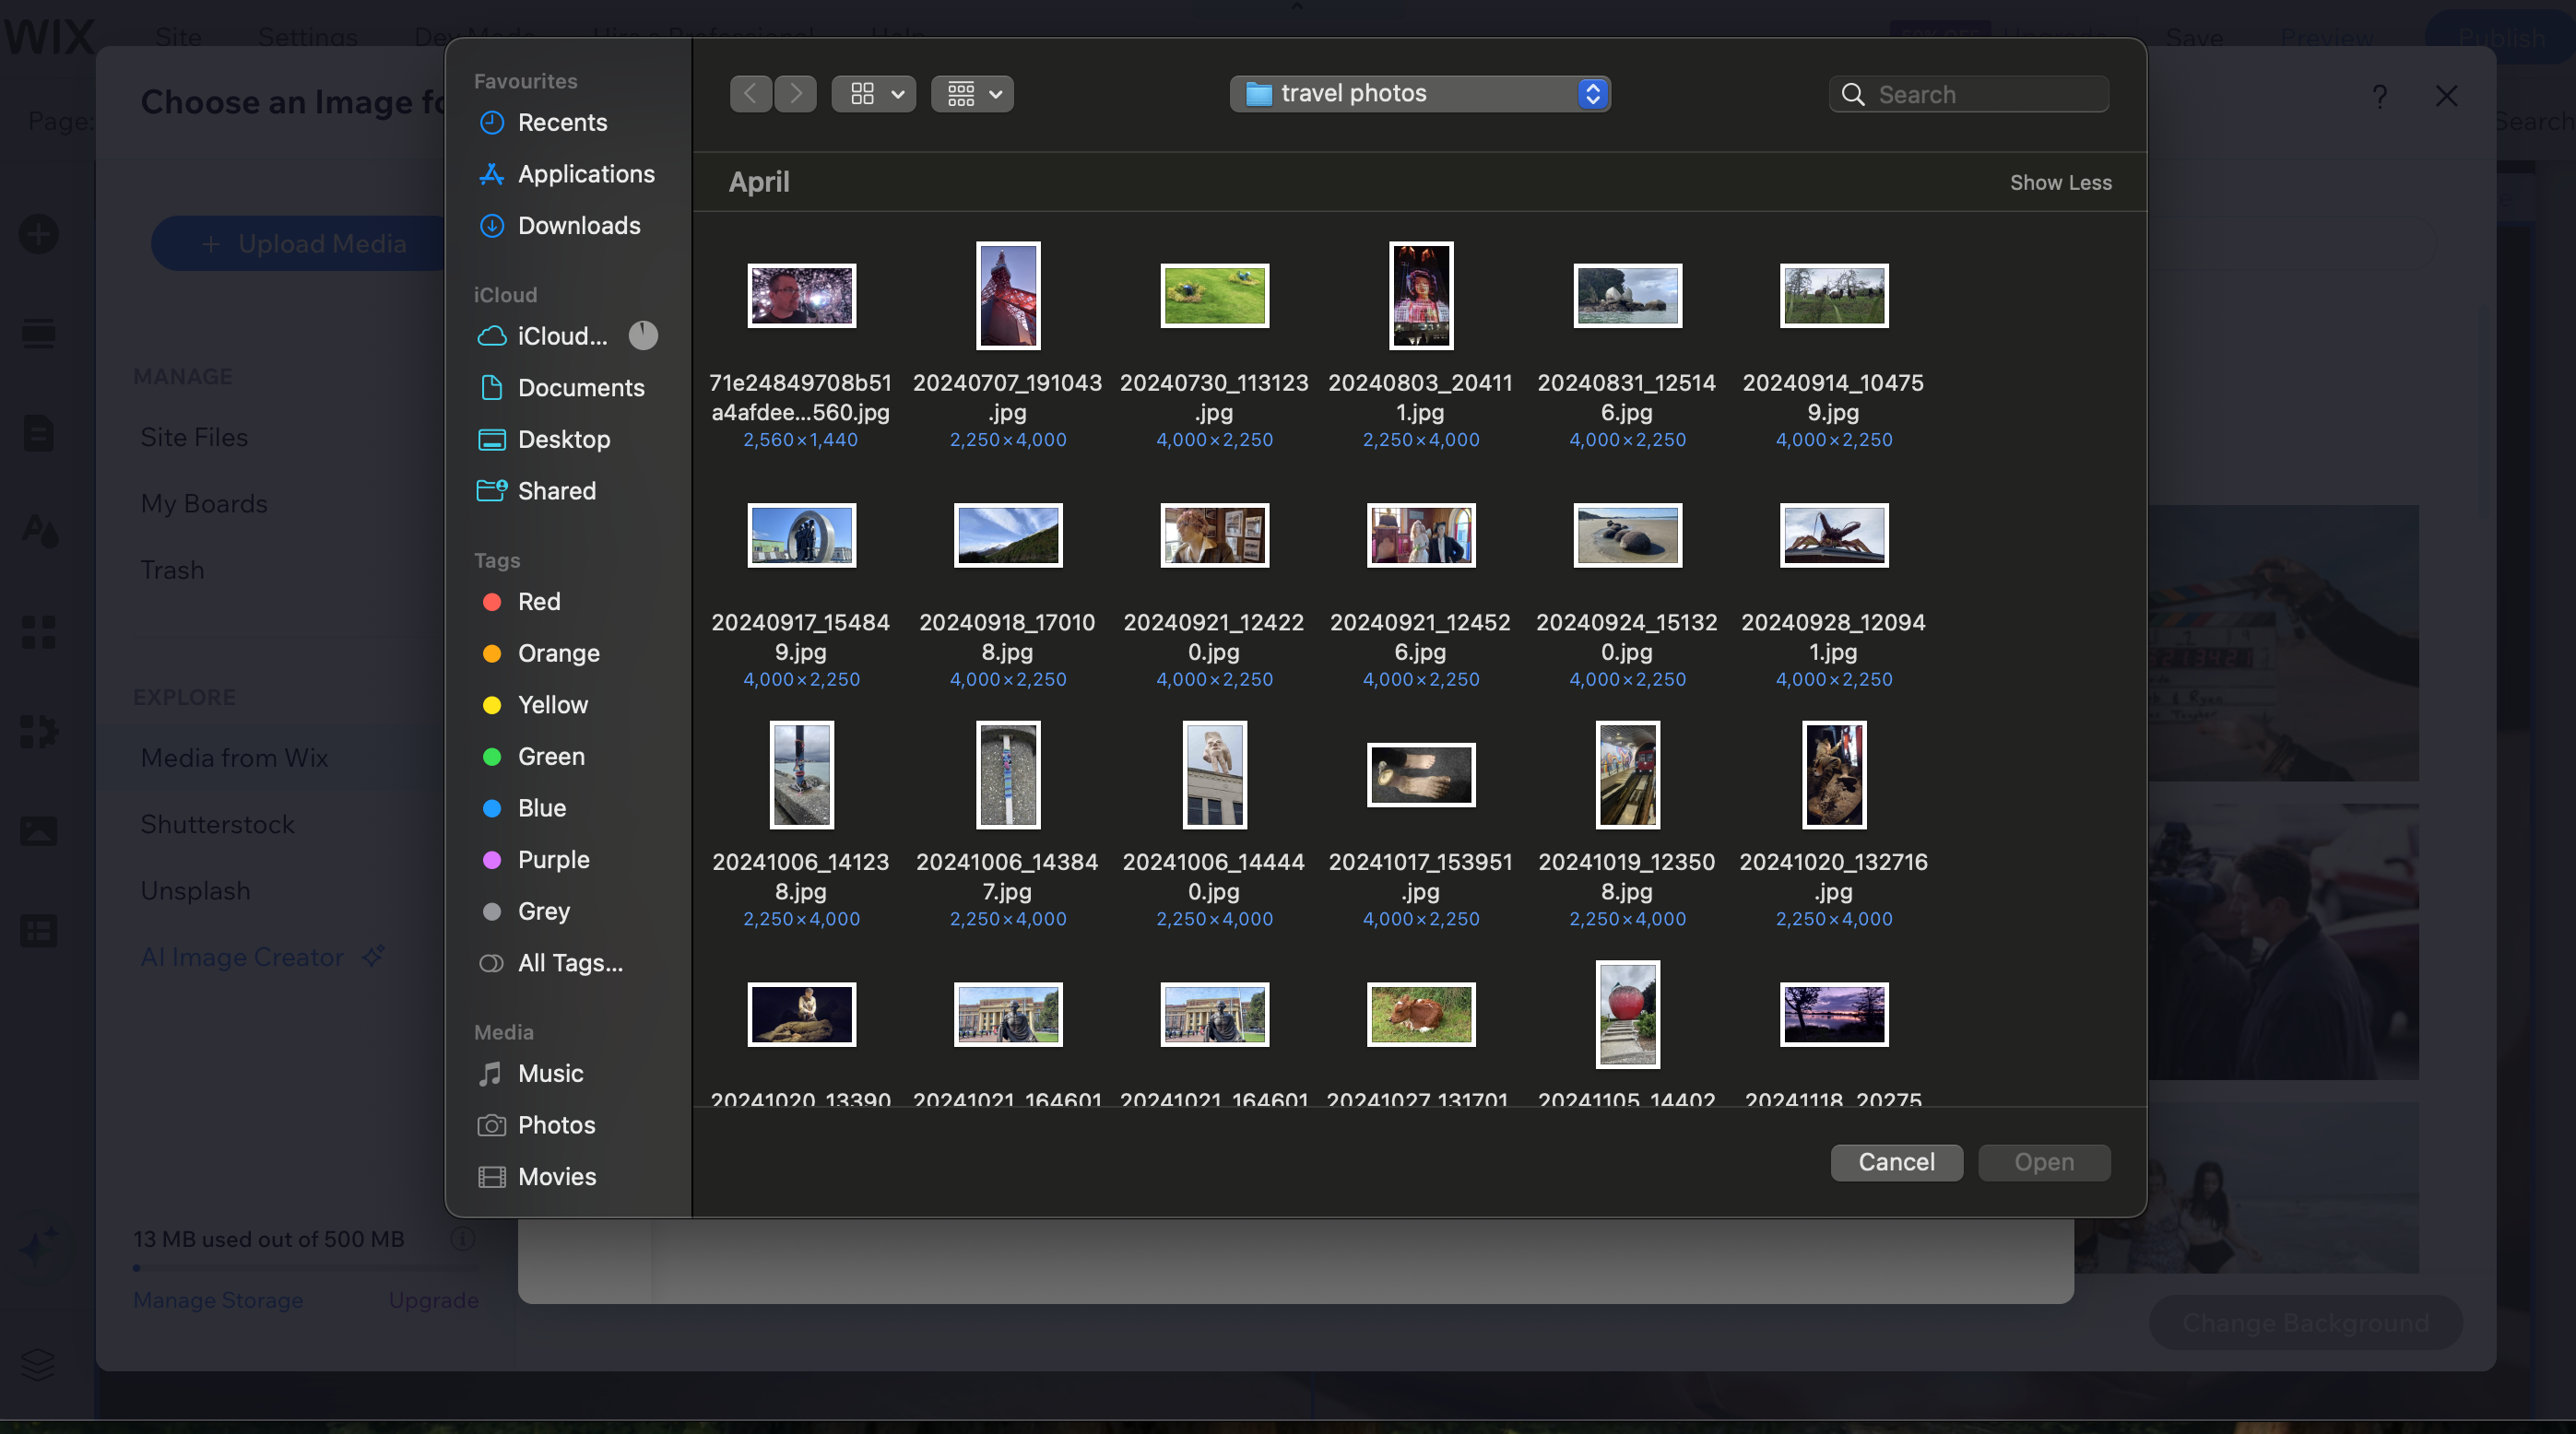This screenshot has width=2576, height=1434.
Task: Click the Cancel button in the file dialog
Action: (x=1896, y=1162)
